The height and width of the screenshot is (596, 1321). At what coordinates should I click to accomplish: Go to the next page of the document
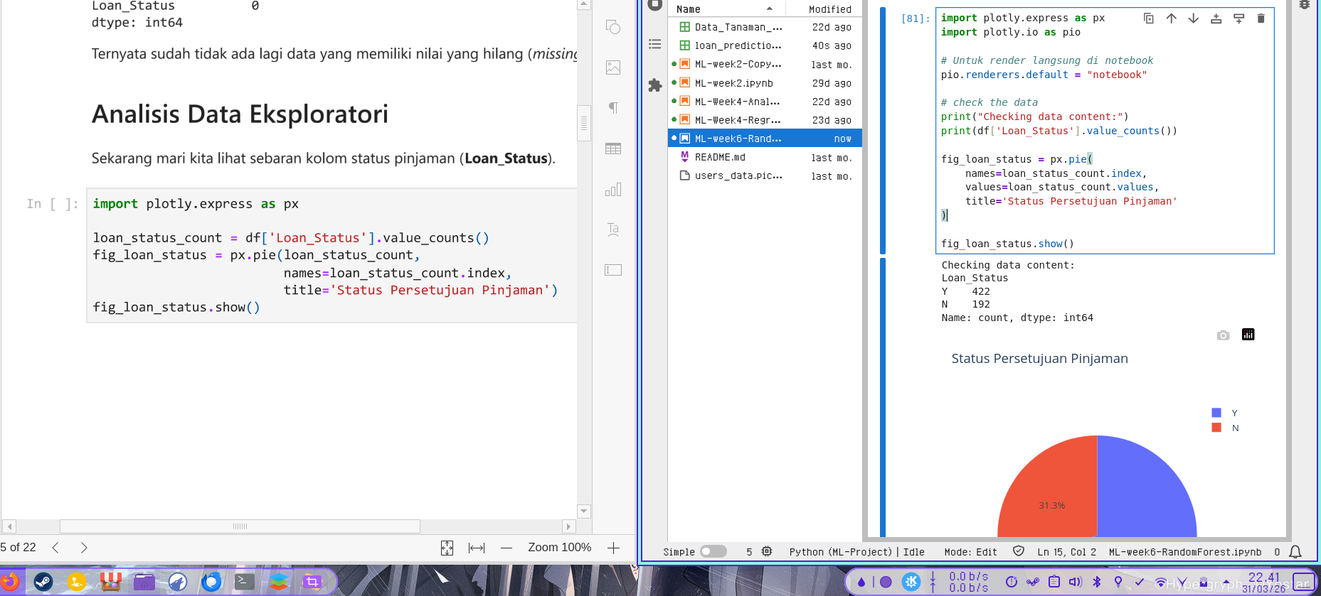[x=84, y=548]
